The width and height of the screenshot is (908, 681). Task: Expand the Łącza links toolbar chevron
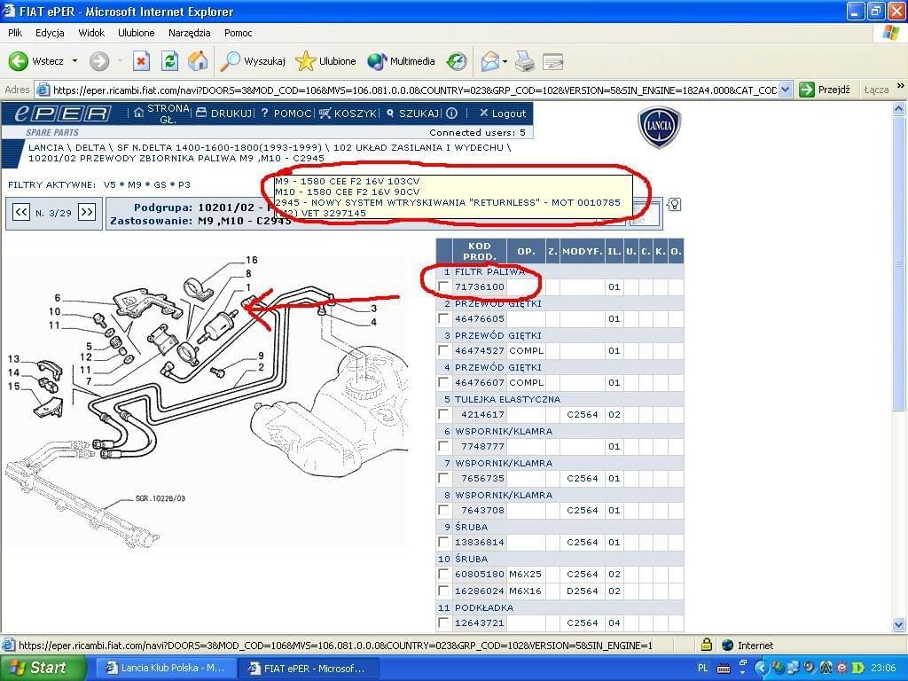900,86
